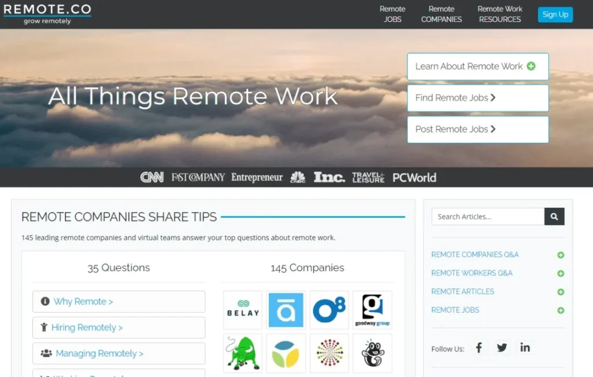Click the green bull company logo
This screenshot has width=593, height=377.
coord(243,353)
